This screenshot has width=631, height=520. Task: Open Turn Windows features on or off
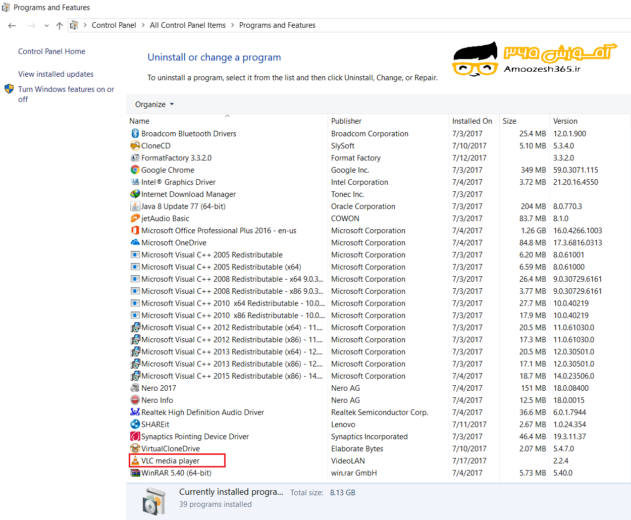point(66,94)
